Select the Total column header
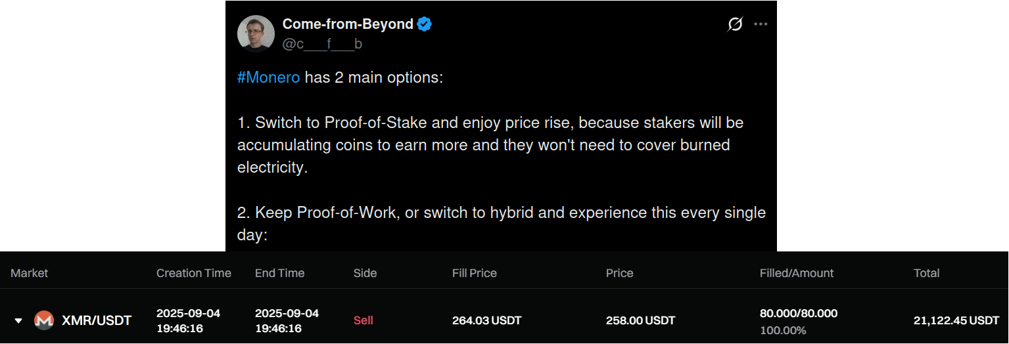This screenshot has width=1009, height=344. tap(926, 273)
